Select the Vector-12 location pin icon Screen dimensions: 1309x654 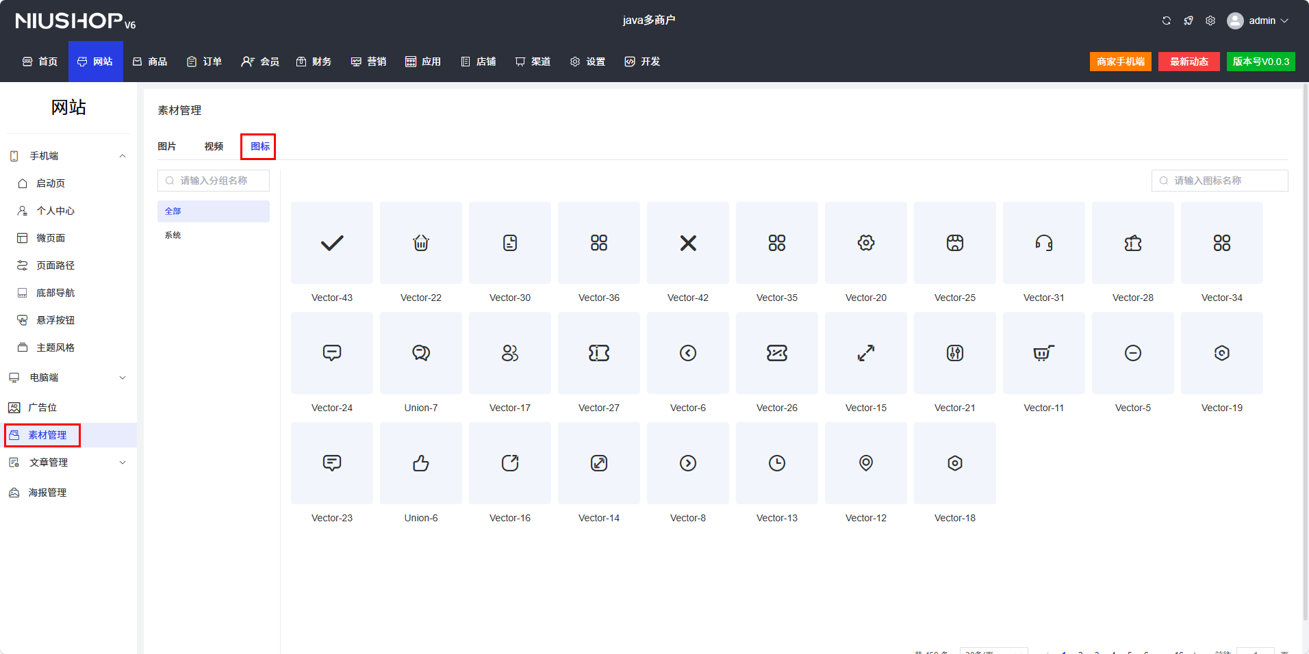[x=866, y=463]
